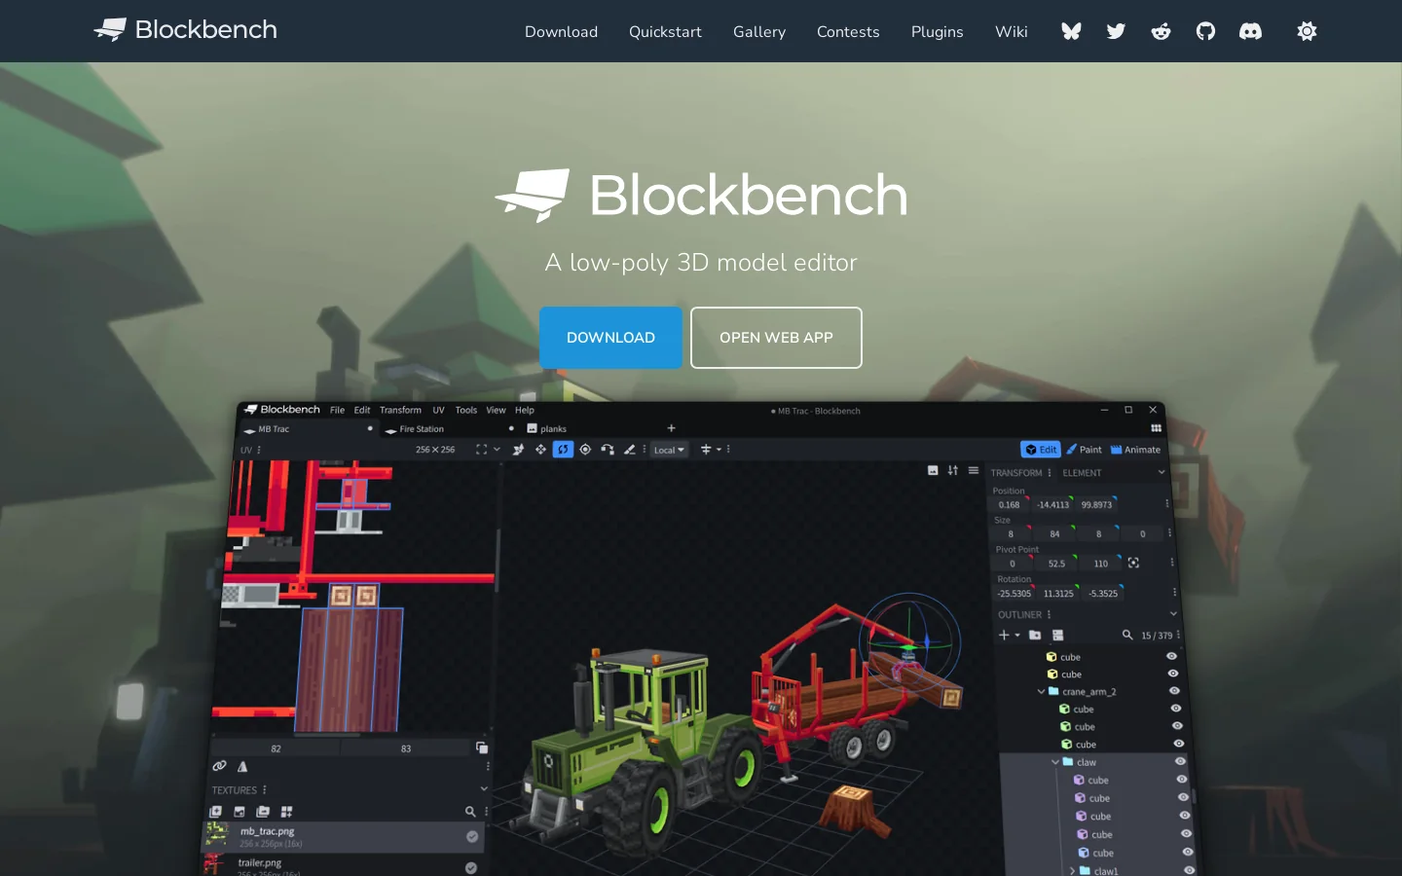Click the center pivot icon beside 110
The width and height of the screenshot is (1402, 876).
[1133, 563]
